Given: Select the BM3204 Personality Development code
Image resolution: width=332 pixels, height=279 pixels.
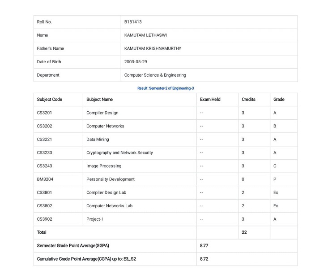Looking at the screenshot, I should [45, 179].
